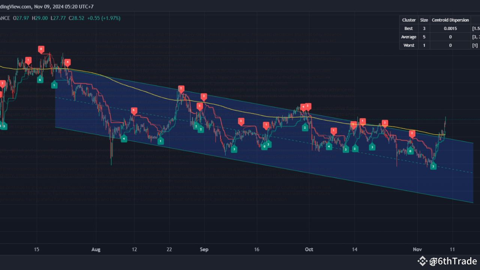Viewport: 480px width, 270px height.
Task: Click the "Sep" label on the time axis
Action: [204, 249]
